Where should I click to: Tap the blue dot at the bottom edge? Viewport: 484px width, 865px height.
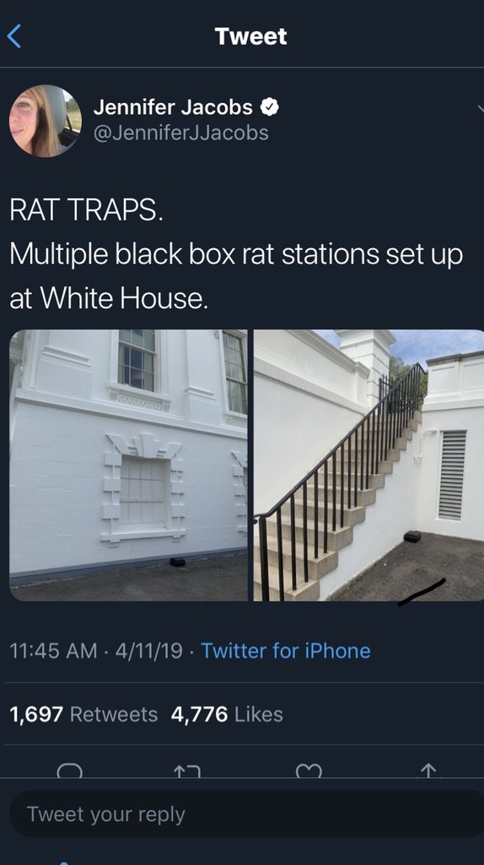tap(64, 862)
